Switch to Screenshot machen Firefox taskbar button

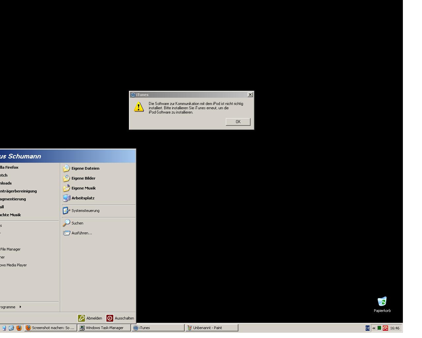(x=50, y=328)
